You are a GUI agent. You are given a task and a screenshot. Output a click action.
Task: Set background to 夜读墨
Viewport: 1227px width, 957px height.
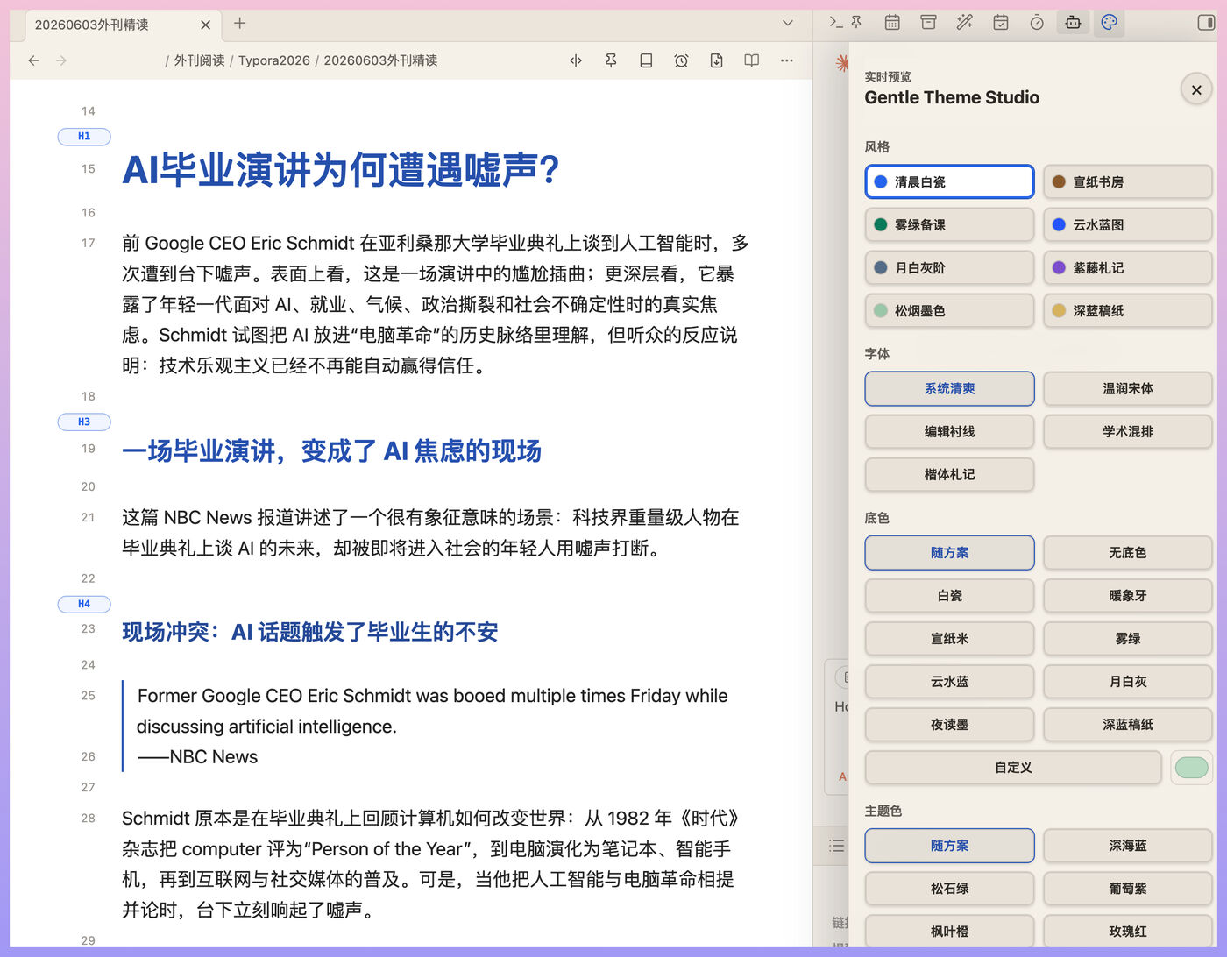(x=950, y=725)
